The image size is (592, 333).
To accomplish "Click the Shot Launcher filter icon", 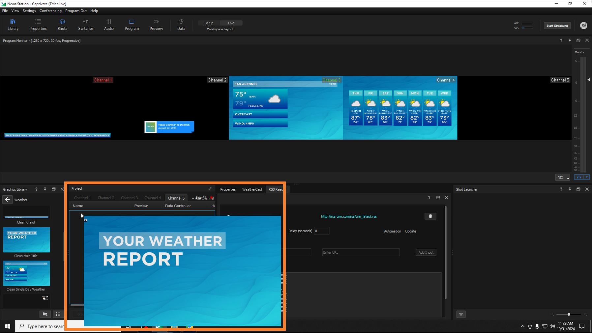I will pyautogui.click(x=461, y=314).
